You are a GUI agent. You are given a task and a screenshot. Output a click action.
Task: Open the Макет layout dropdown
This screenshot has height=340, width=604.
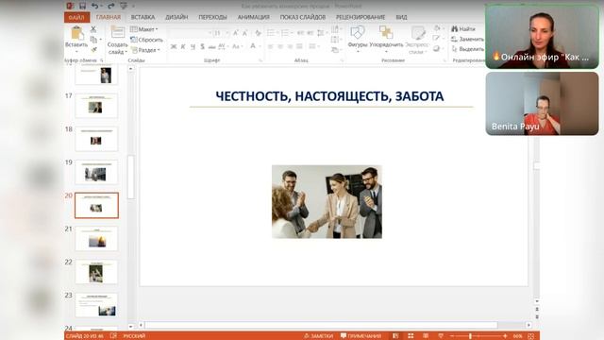point(144,29)
